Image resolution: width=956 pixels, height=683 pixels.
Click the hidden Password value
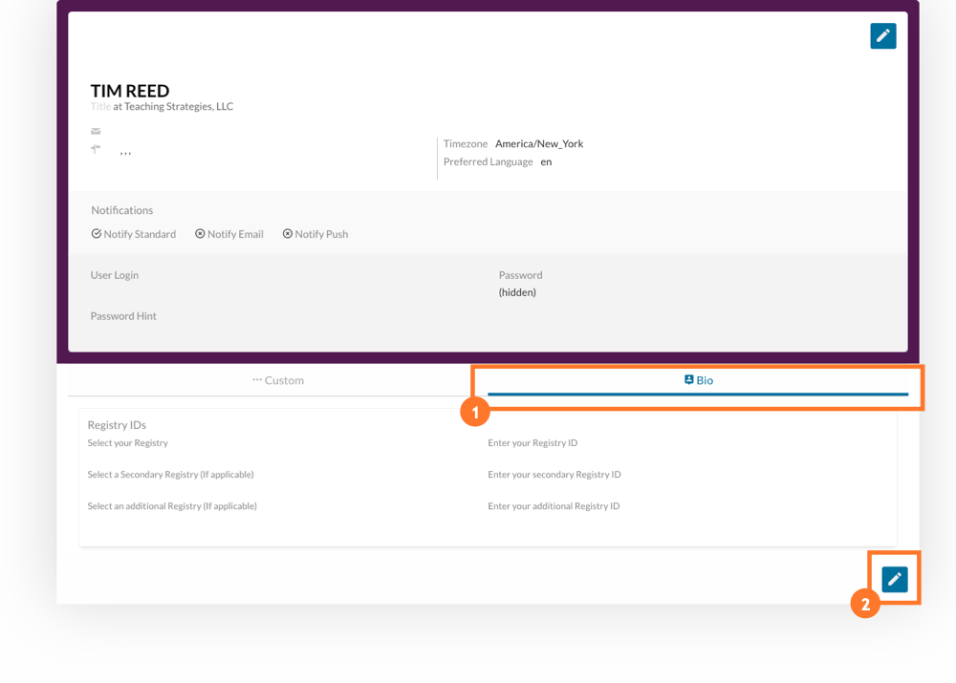517,291
